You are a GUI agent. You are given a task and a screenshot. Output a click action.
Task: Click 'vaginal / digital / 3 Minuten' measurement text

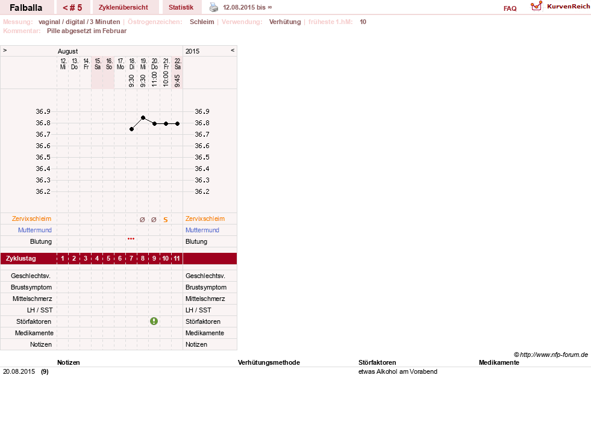(x=79, y=22)
